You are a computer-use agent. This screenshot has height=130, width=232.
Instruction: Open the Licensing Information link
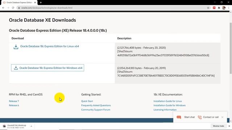[x=165, y=110]
